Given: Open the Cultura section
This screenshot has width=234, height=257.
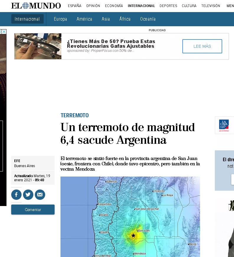Looking at the screenshot, I should click(x=189, y=6).
